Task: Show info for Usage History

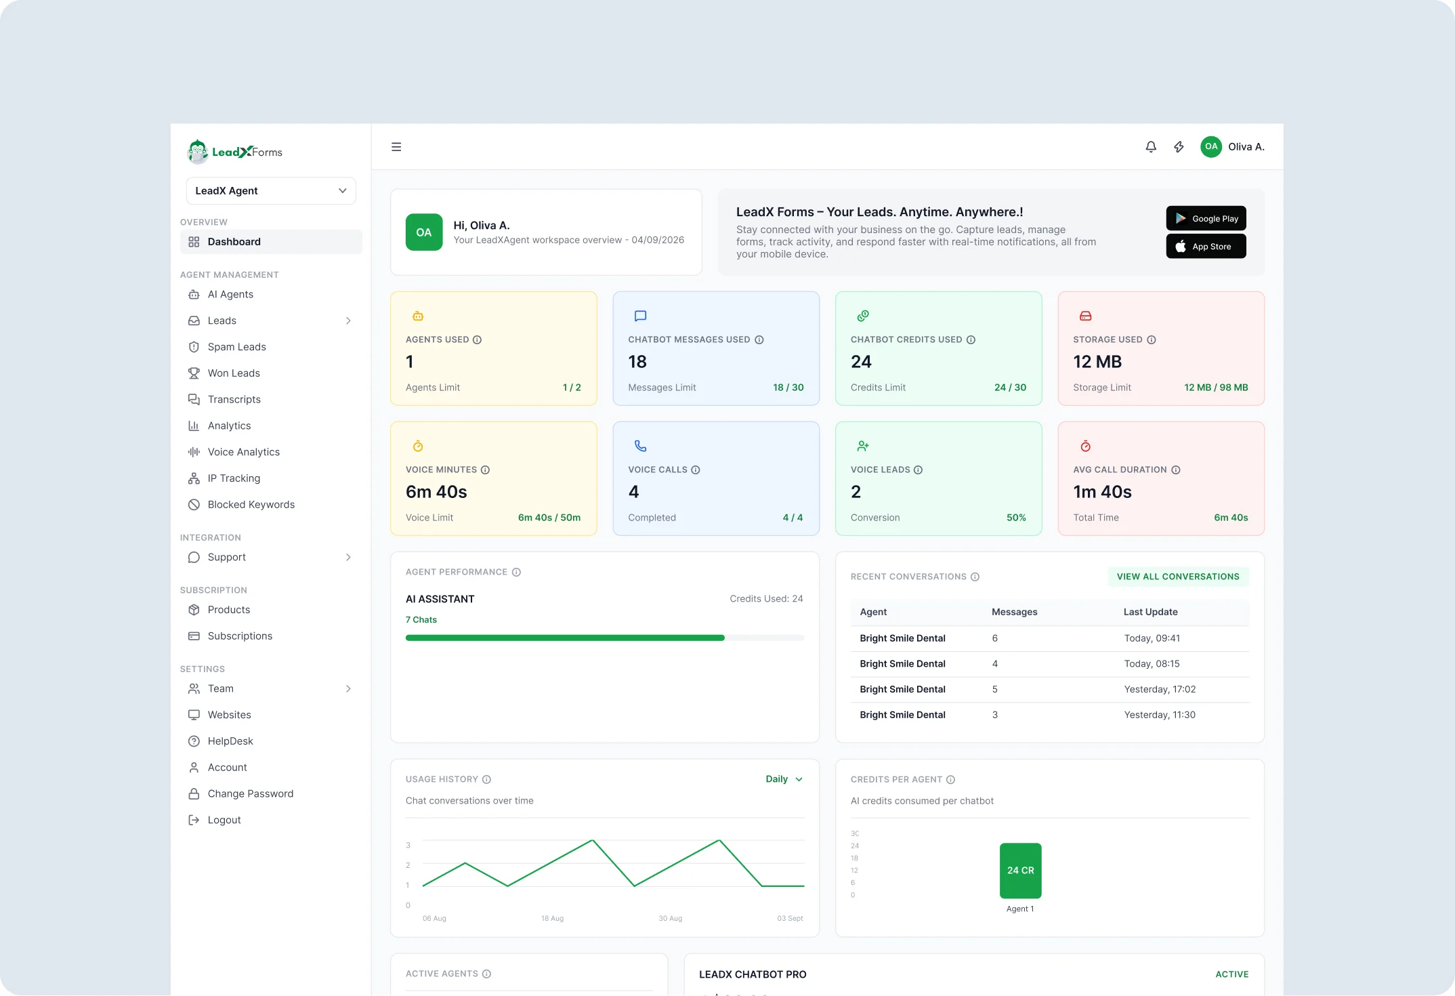Action: click(x=487, y=779)
